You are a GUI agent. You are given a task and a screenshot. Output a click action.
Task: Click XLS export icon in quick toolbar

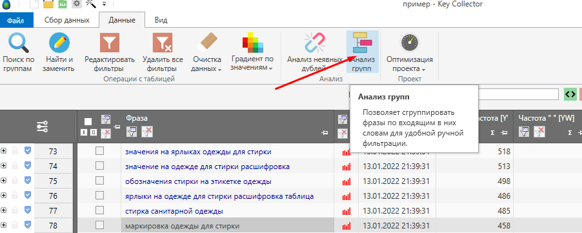pos(63,4)
